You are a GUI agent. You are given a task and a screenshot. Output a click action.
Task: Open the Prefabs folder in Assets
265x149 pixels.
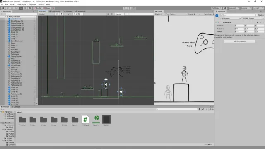[33, 121]
